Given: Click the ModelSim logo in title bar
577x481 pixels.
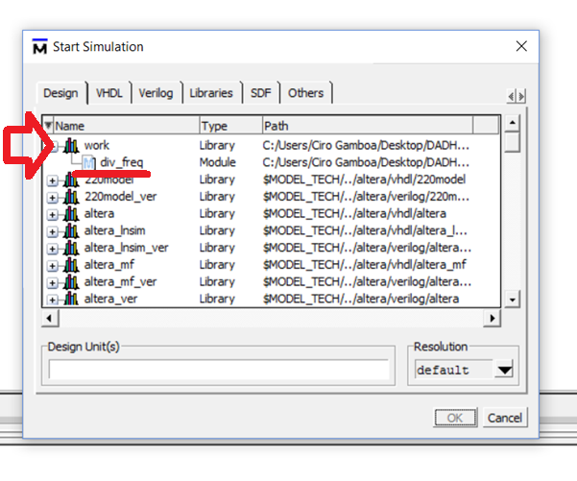Looking at the screenshot, I should (x=39, y=46).
